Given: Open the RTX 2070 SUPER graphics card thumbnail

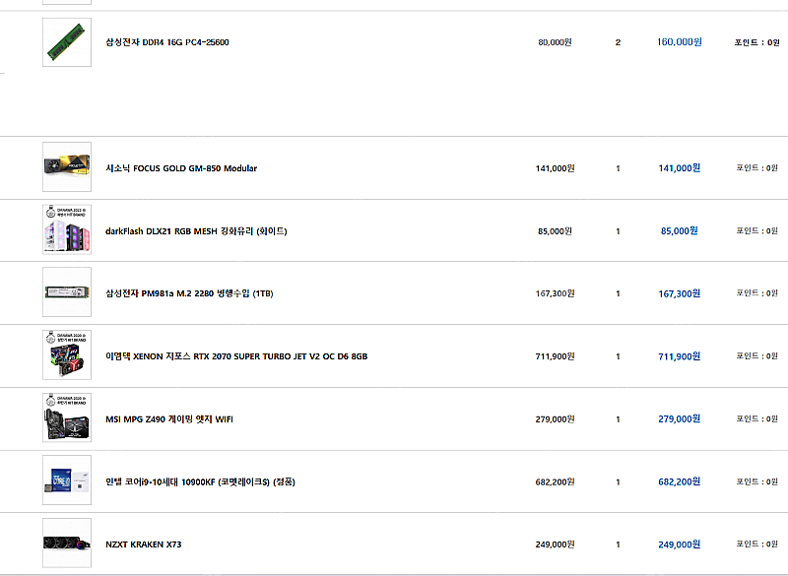Looking at the screenshot, I should coord(67,355).
